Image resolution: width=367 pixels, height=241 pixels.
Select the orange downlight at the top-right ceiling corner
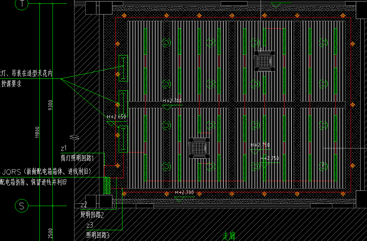343,16
